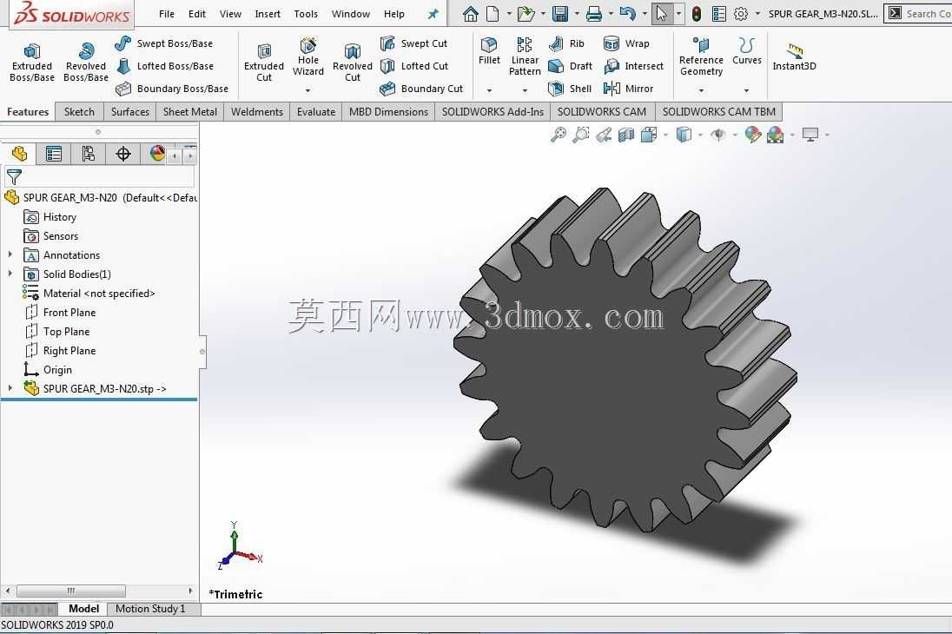Select the Swept Cut feature

coord(413,43)
